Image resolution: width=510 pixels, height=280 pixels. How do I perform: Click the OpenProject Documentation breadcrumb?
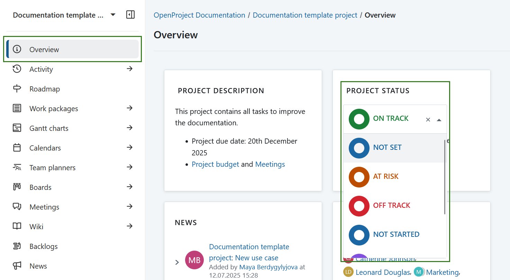click(199, 15)
